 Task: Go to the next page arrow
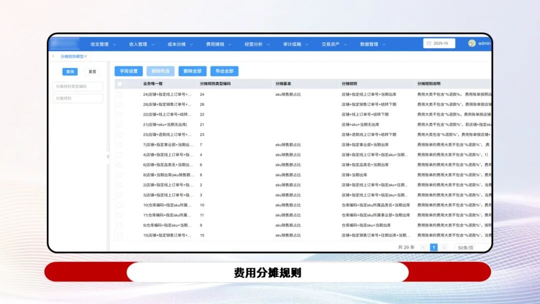click(444, 247)
